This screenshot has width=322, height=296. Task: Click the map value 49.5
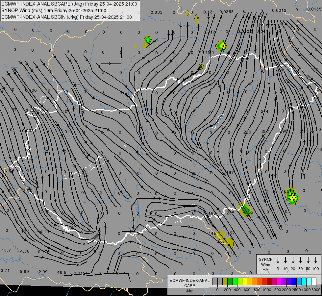pos(62,272)
